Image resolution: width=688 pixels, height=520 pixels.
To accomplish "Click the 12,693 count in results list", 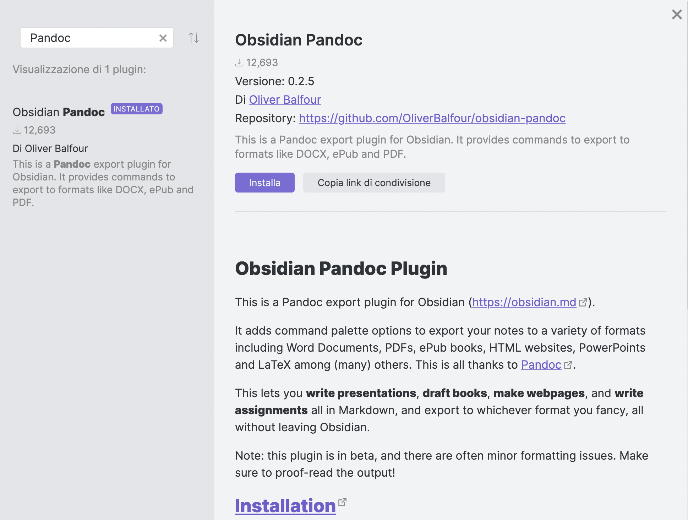I will (x=40, y=130).
